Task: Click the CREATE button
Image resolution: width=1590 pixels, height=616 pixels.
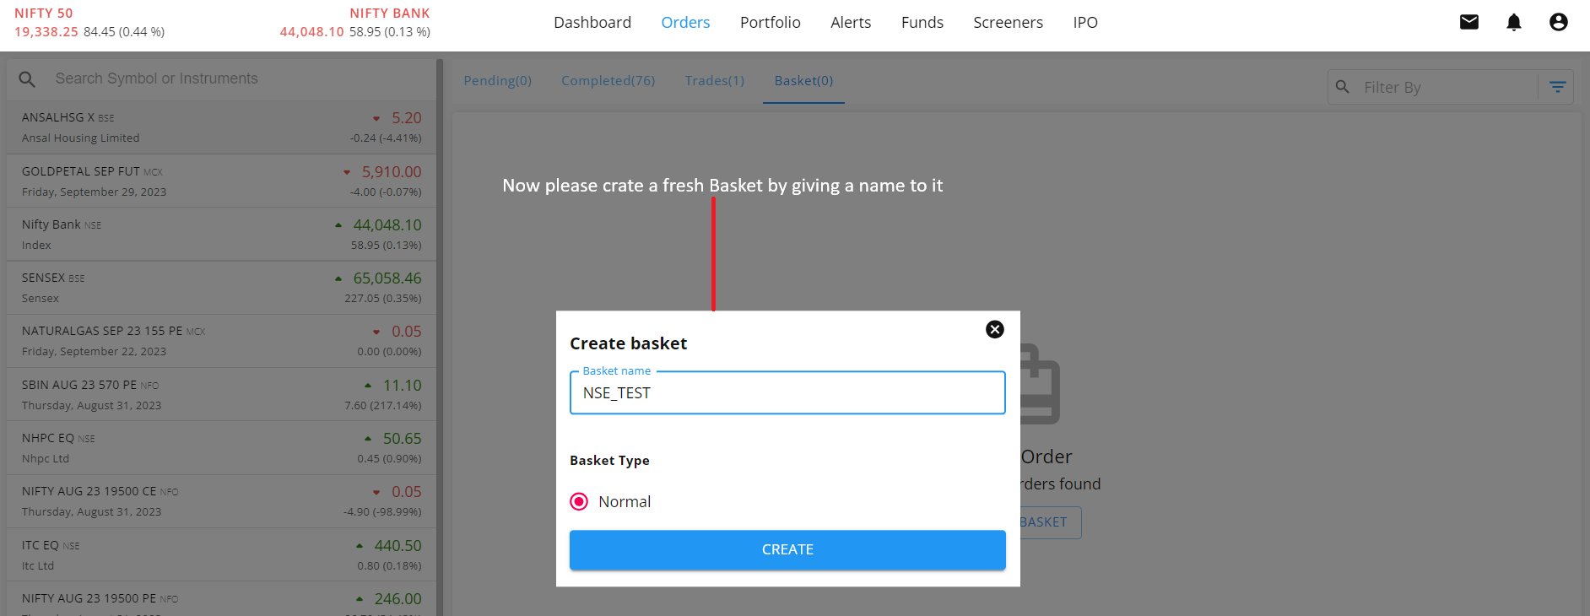Action: click(x=787, y=549)
